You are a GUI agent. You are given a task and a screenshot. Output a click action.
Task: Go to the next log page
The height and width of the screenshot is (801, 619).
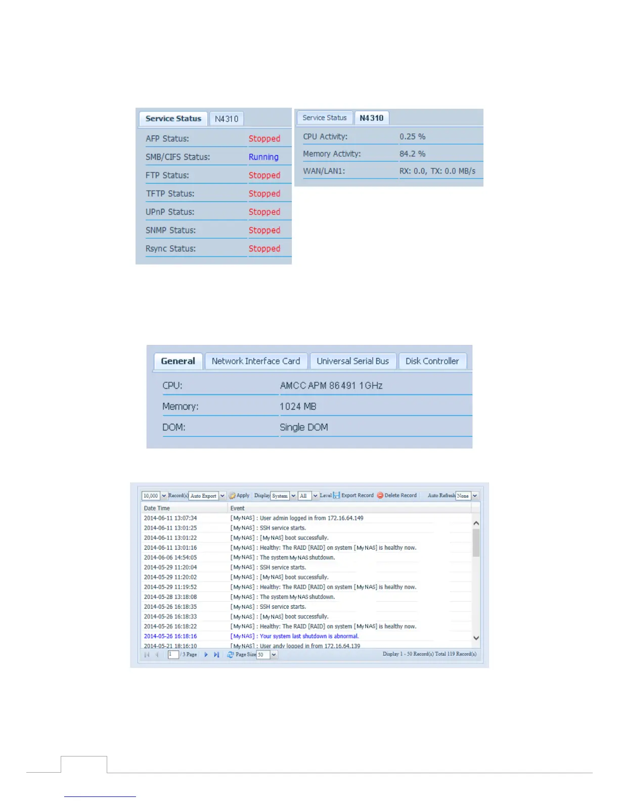(x=206, y=654)
